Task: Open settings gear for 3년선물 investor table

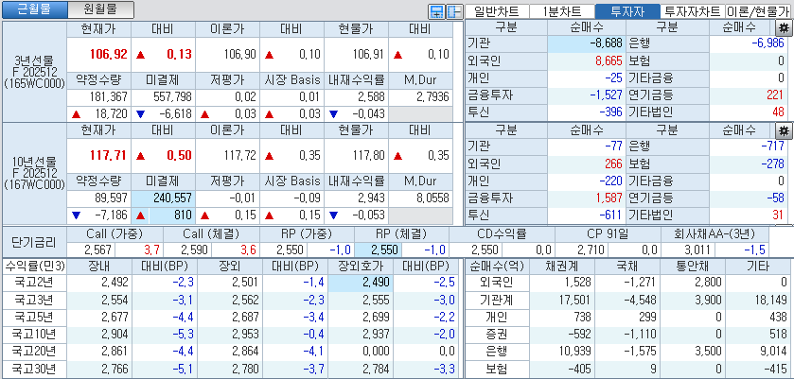Action: coord(784,27)
